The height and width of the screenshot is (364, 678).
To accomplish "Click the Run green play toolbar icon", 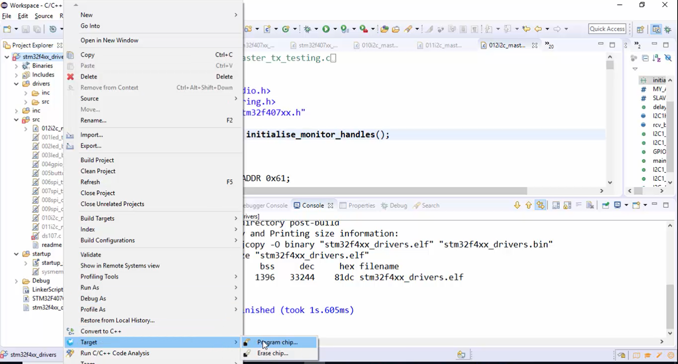I will (x=326, y=29).
